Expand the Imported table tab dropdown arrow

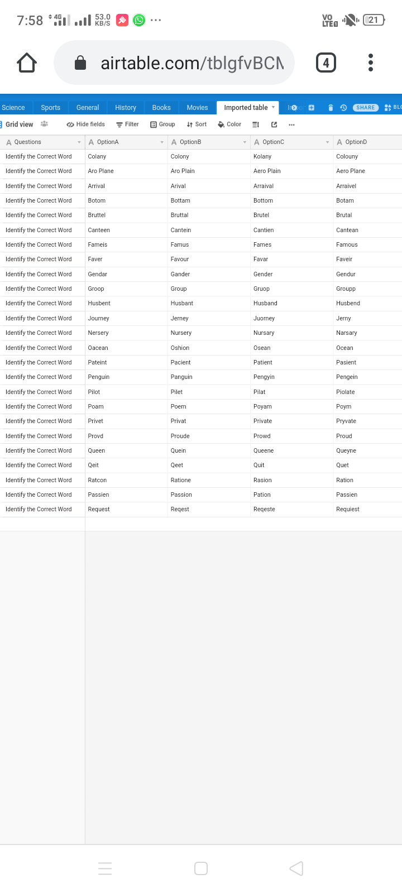tap(273, 107)
